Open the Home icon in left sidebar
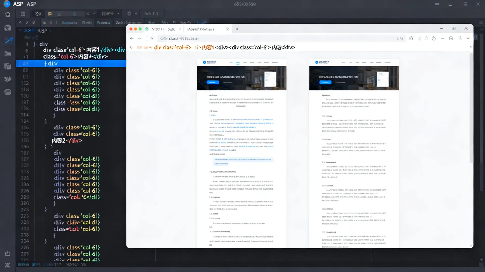Viewport: 485px width, 272px height. point(8,14)
